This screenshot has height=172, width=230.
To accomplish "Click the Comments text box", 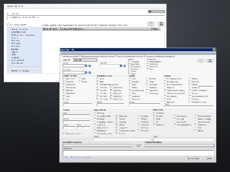I will point(138,153).
